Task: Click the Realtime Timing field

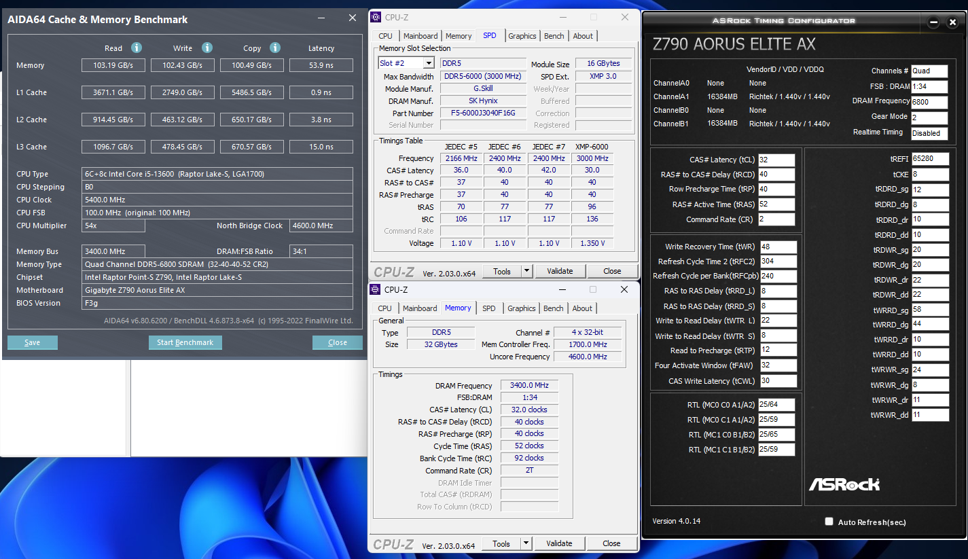Action: (930, 133)
